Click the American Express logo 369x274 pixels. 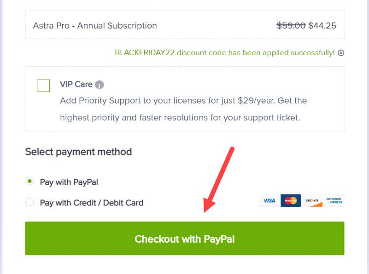tap(334, 200)
